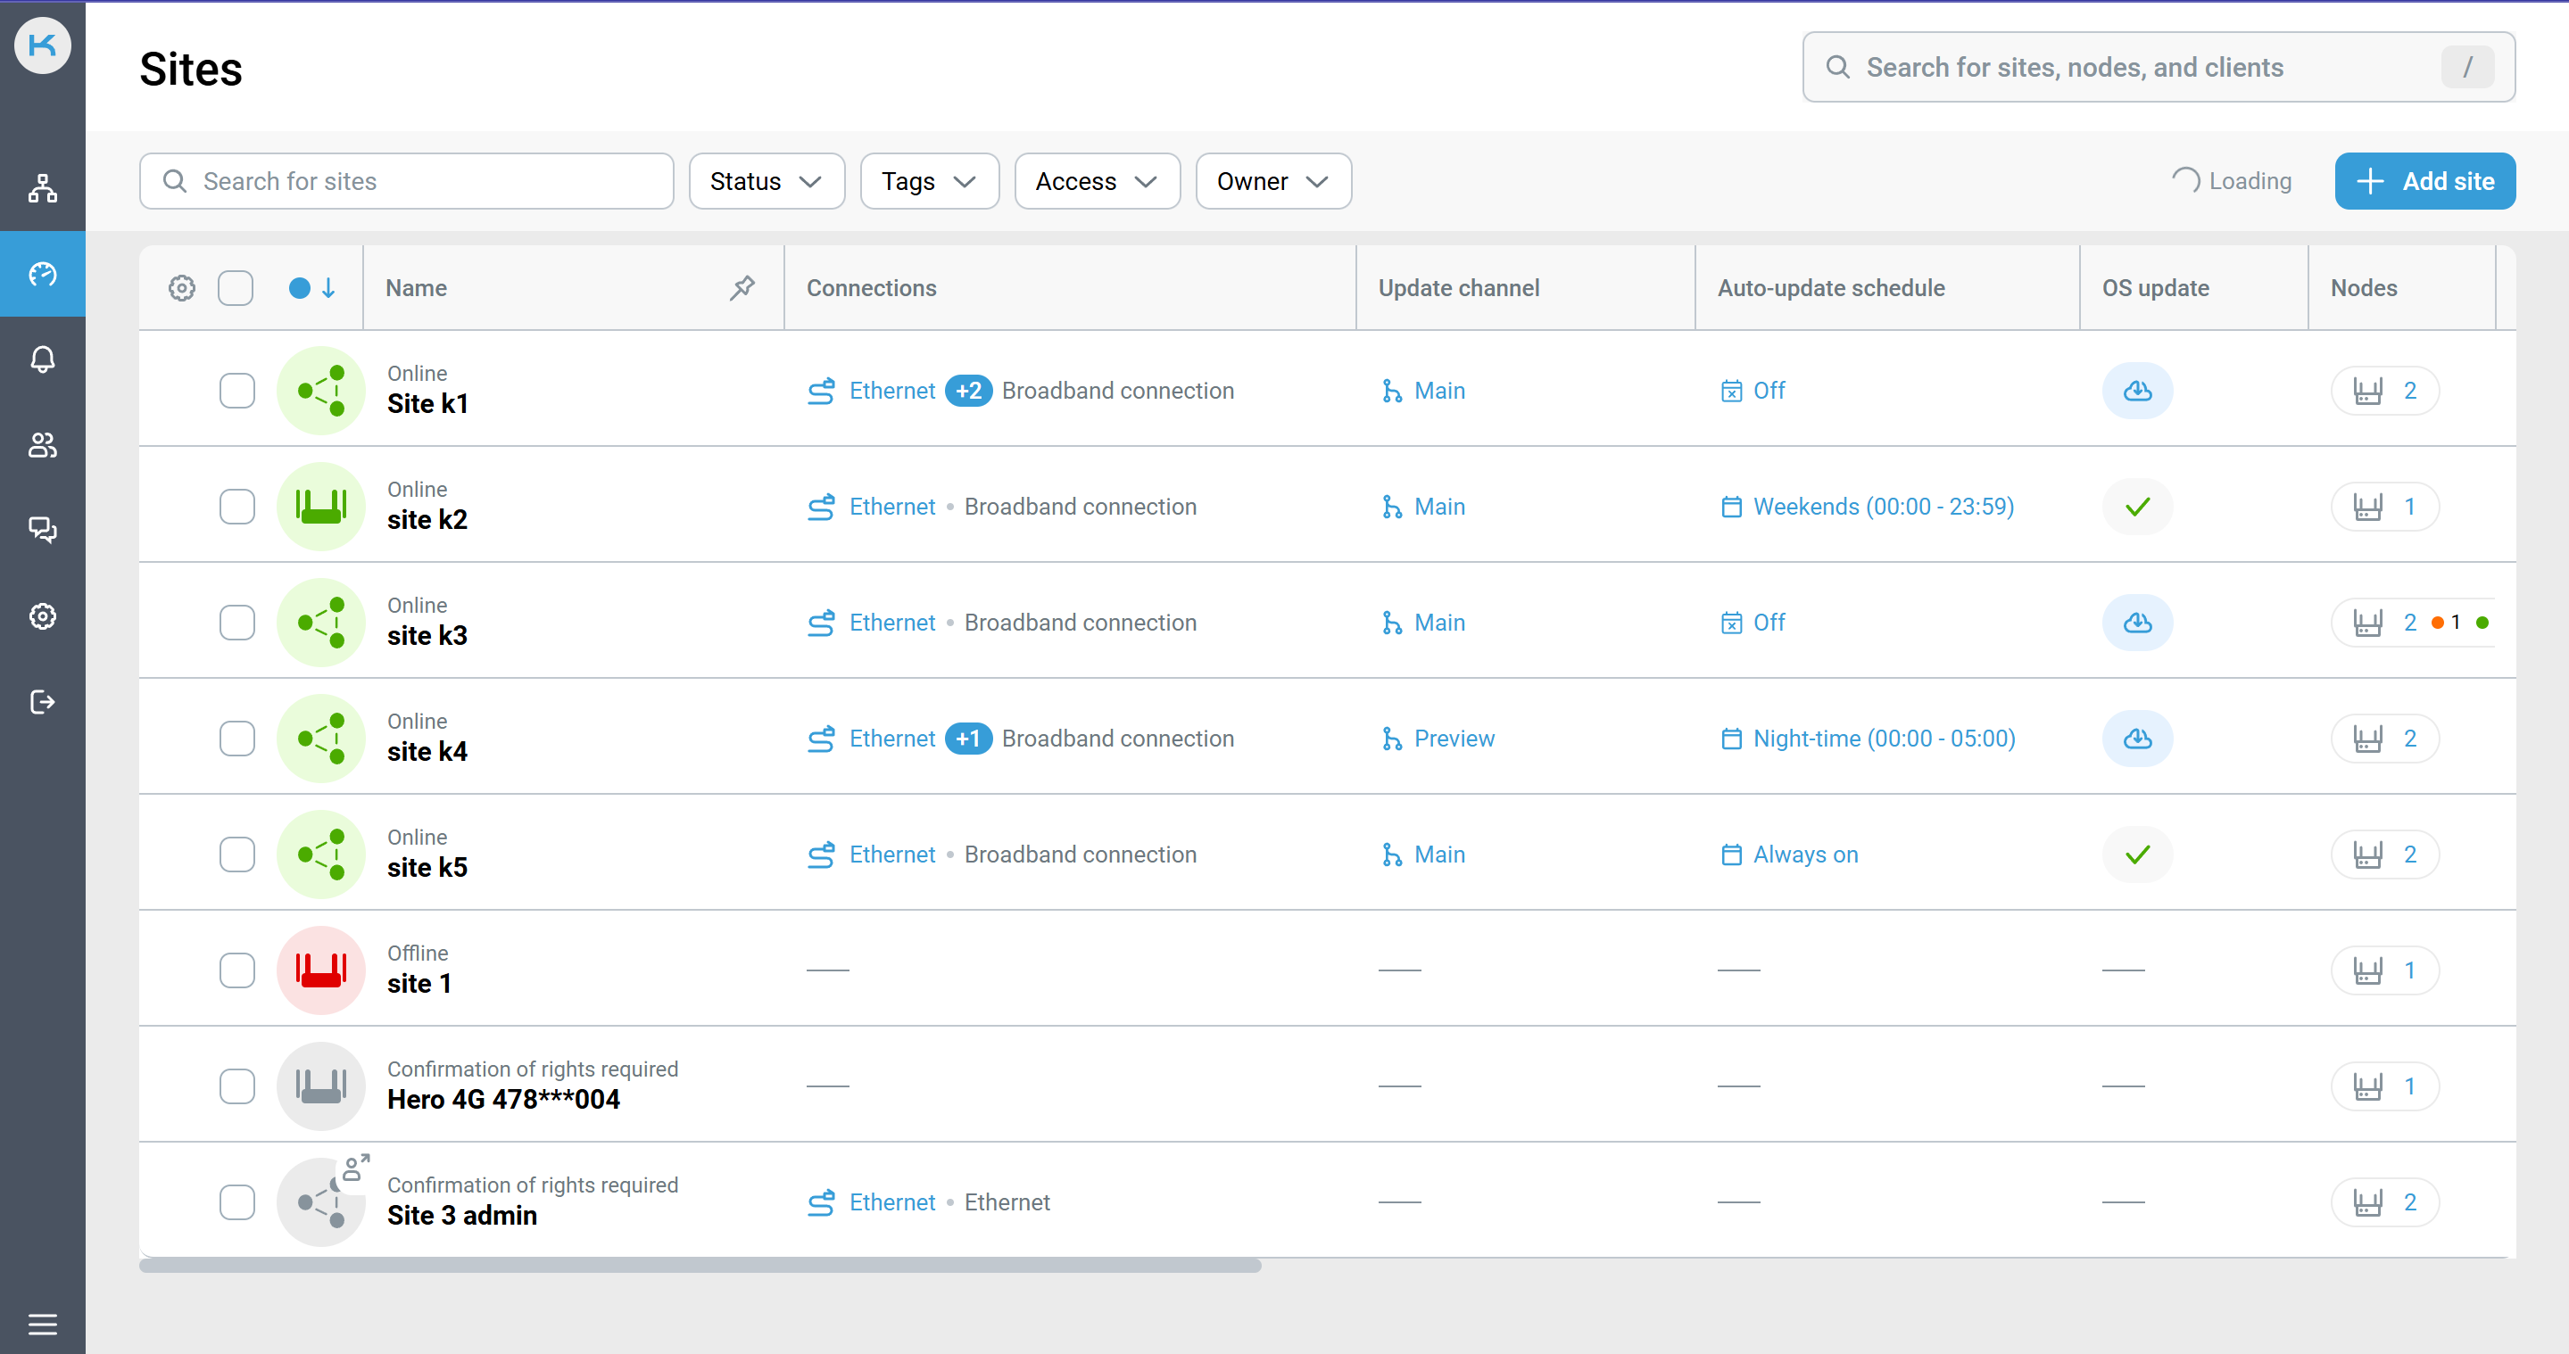The image size is (2569, 1354).
Task: Open the K logo home icon
Action: pos(42,45)
